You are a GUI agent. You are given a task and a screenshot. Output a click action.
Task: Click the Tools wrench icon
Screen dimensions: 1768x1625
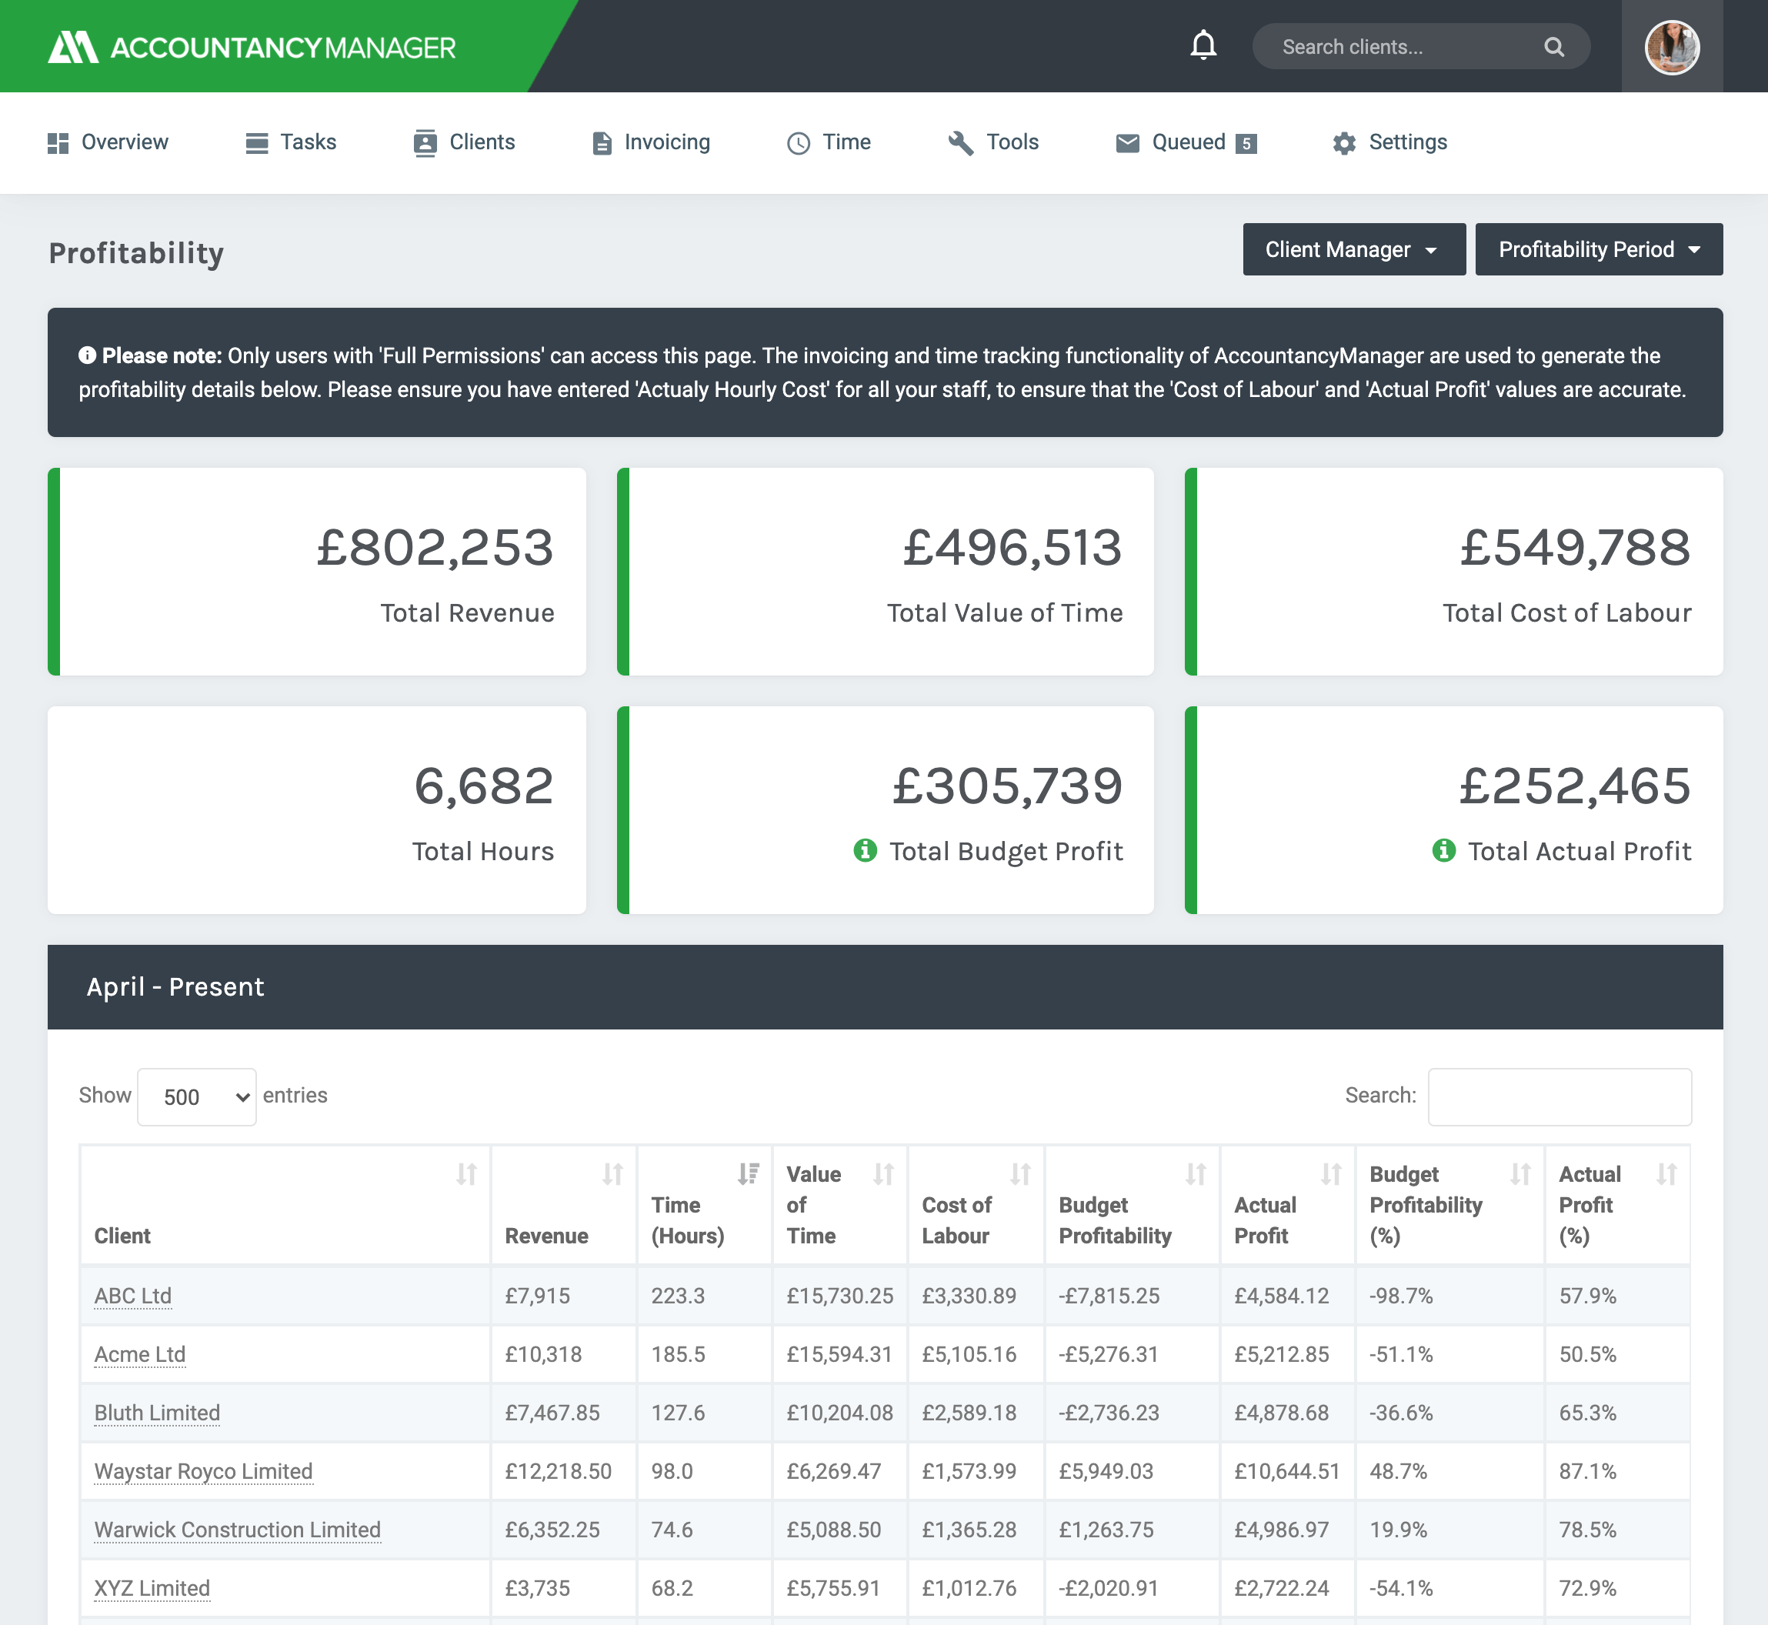961,143
